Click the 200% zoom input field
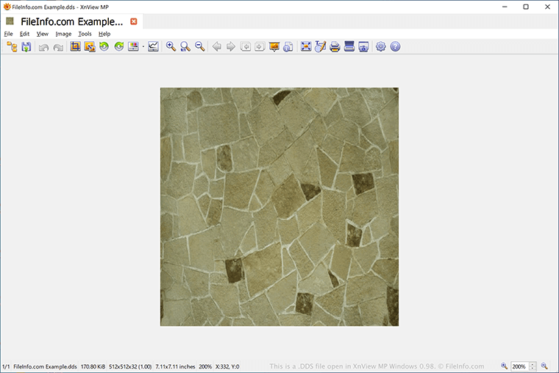The height and width of the screenshot is (373, 559). click(x=520, y=366)
